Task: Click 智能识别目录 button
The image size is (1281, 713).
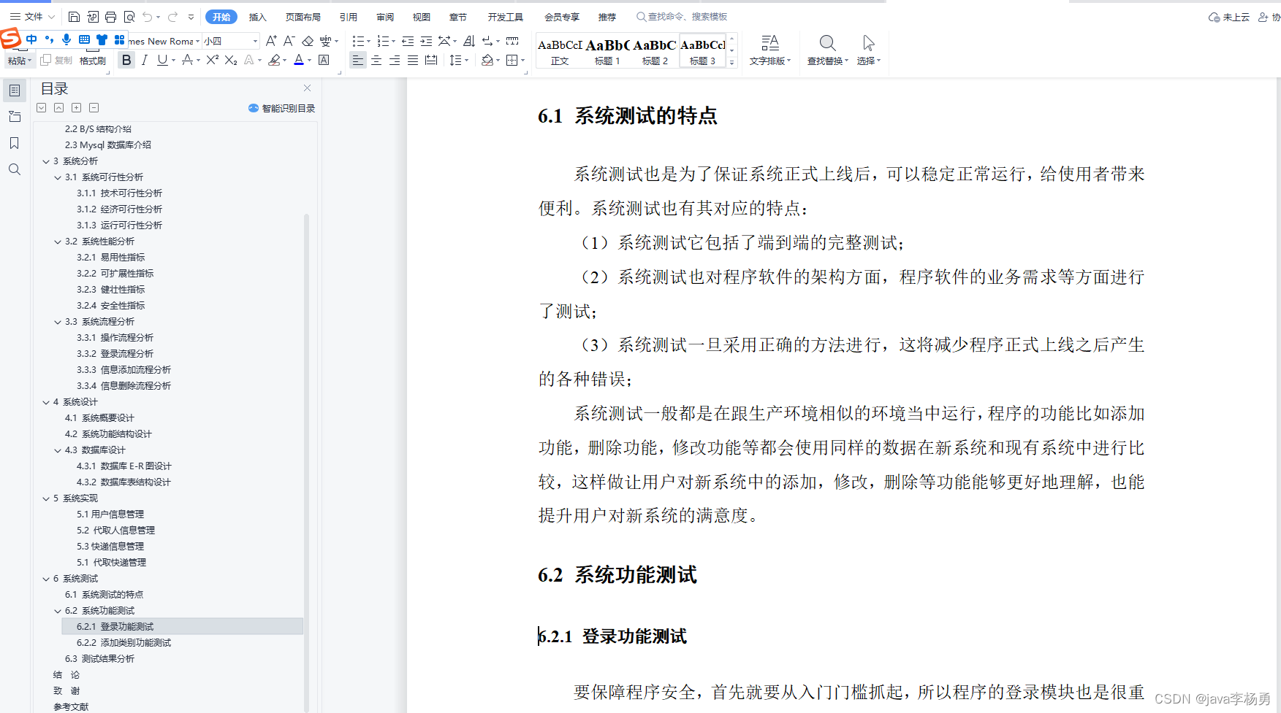Action: coord(281,108)
